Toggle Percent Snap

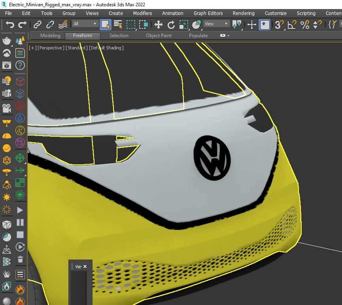305,24
